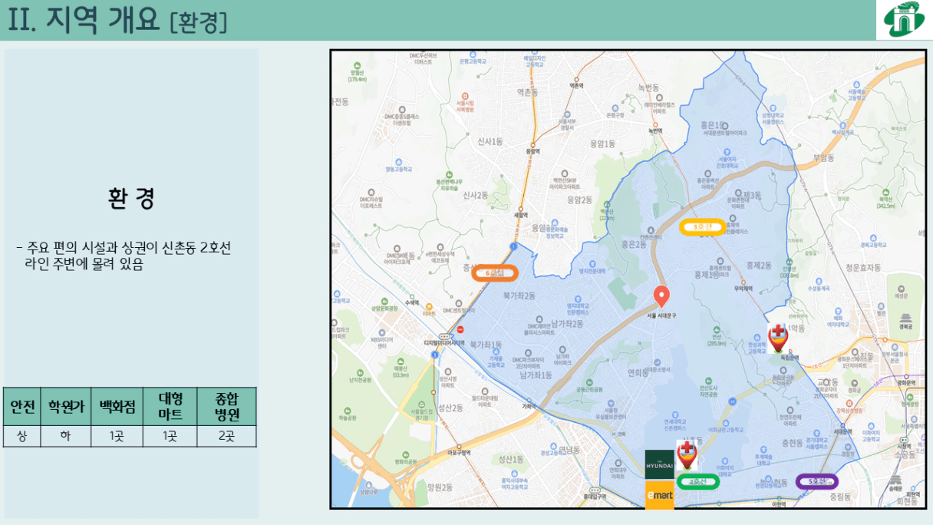Click the 홍제2동 map label
Viewport: 933px width, 525px height.
[x=757, y=265]
